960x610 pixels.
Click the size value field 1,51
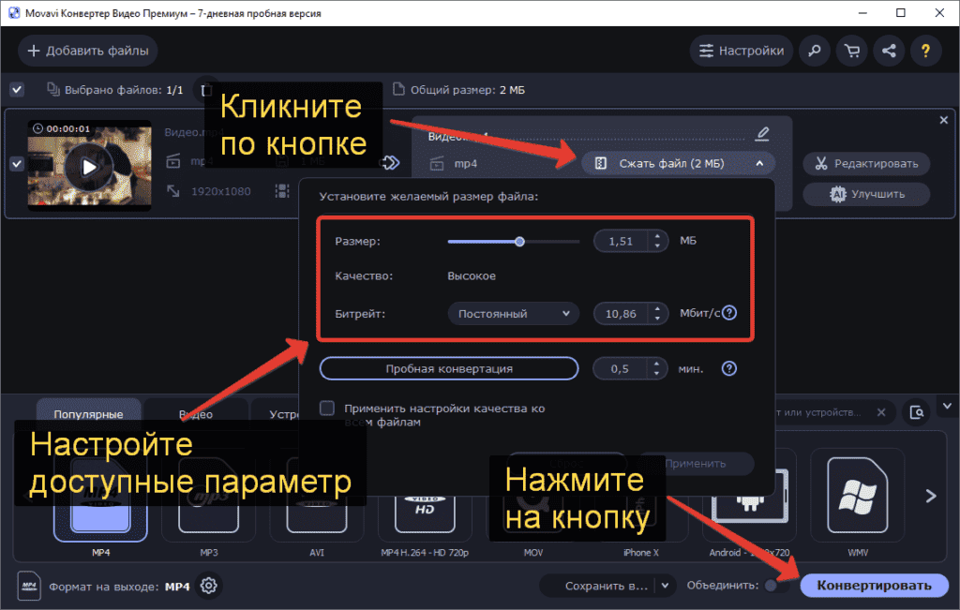tap(621, 241)
